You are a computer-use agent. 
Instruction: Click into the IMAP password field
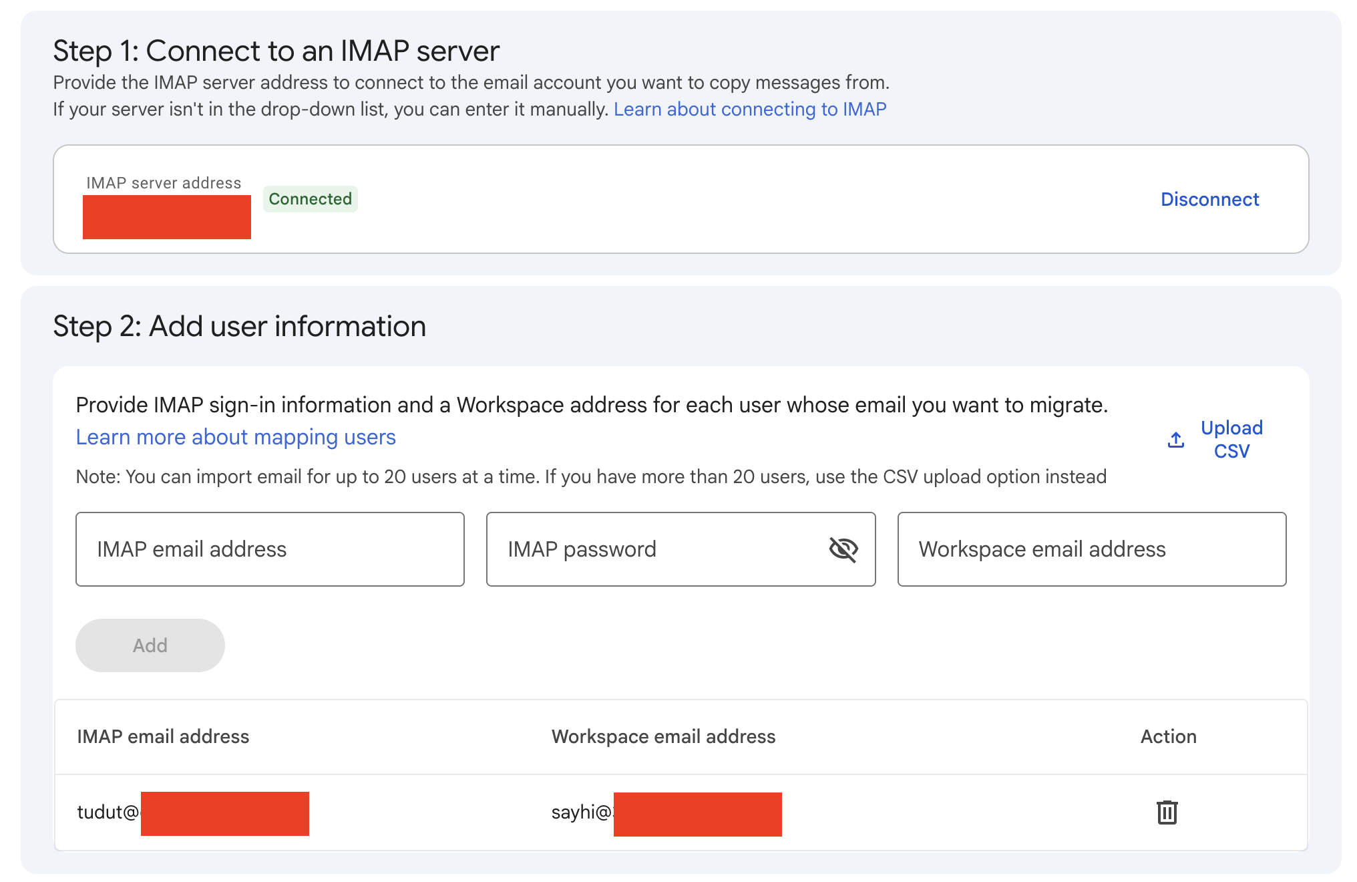point(654,549)
